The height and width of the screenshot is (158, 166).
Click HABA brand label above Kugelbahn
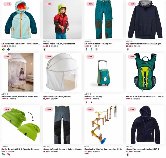(86, 147)
